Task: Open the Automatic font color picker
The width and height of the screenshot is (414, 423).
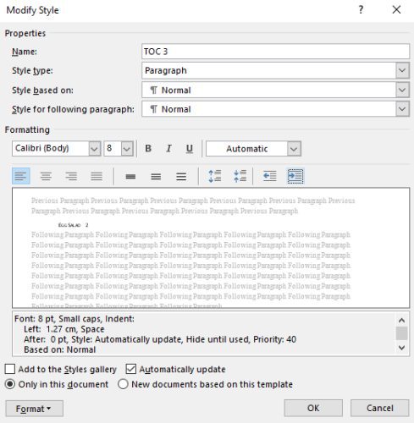Action: pyautogui.click(x=253, y=149)
